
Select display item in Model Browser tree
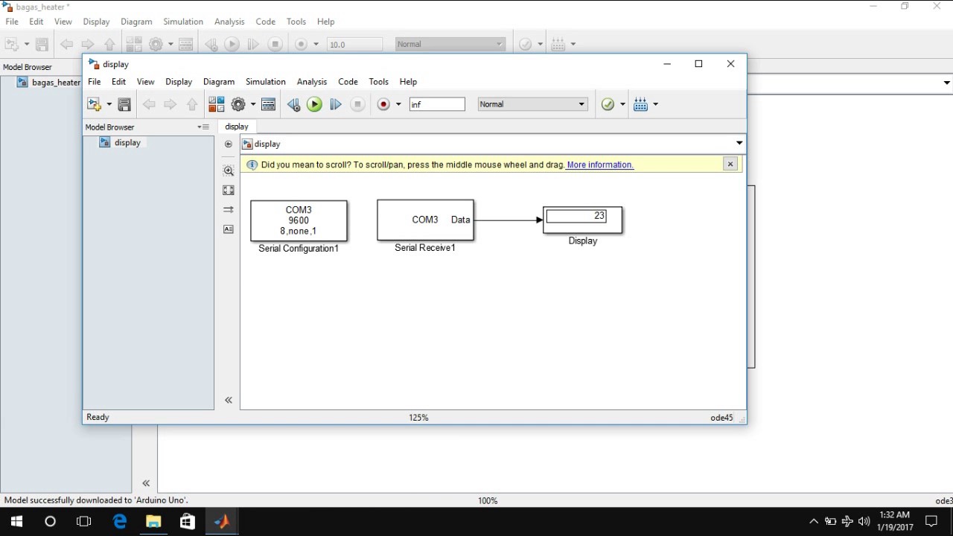coord(127,142)
